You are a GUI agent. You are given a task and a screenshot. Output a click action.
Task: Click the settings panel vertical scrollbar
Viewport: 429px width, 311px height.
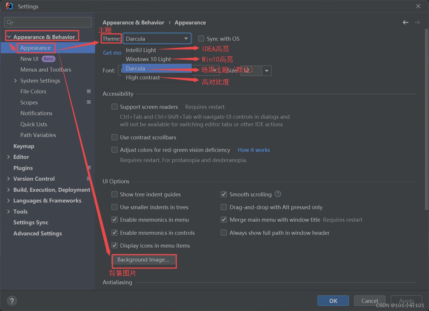click(426, 119)
